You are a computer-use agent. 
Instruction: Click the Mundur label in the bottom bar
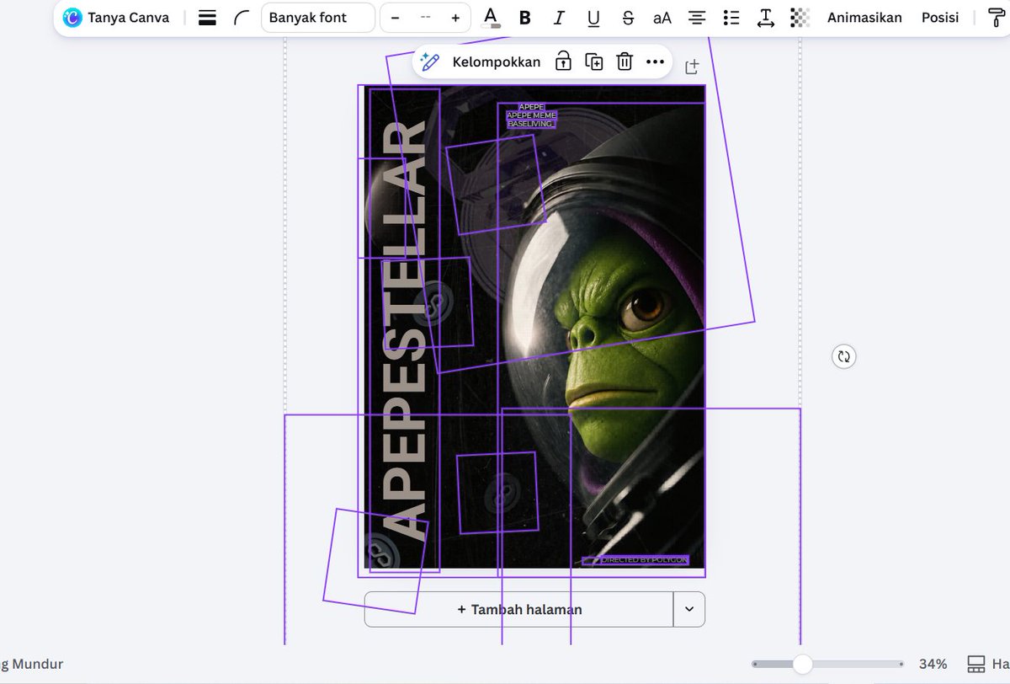tap(37, 664)
